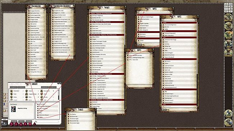The height and width of the screenshot is (131, 234).
Task: Open Arriving in Magnimar image
Action: coord(97,16)
